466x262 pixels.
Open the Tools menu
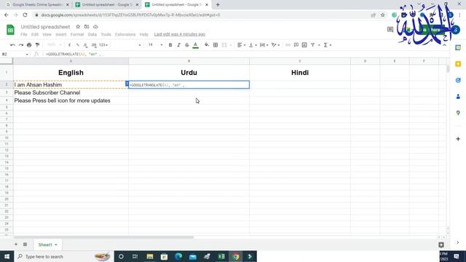pyautogui.click(x=106, y=34)
